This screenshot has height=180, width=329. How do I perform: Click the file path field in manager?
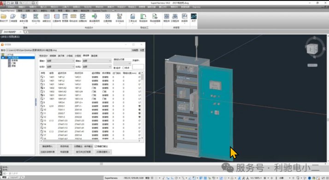[x=68, y=50]
